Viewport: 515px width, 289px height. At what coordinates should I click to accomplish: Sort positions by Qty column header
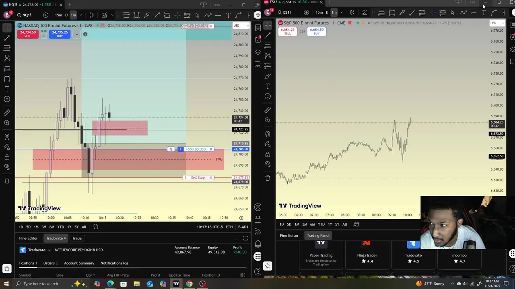click(x=90, y=275)
